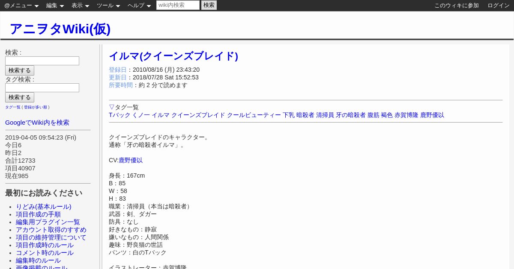This screenshot has width=514, height=269.
Task: Click 検索する button under タグ検索
Action: tap(20, 97)
